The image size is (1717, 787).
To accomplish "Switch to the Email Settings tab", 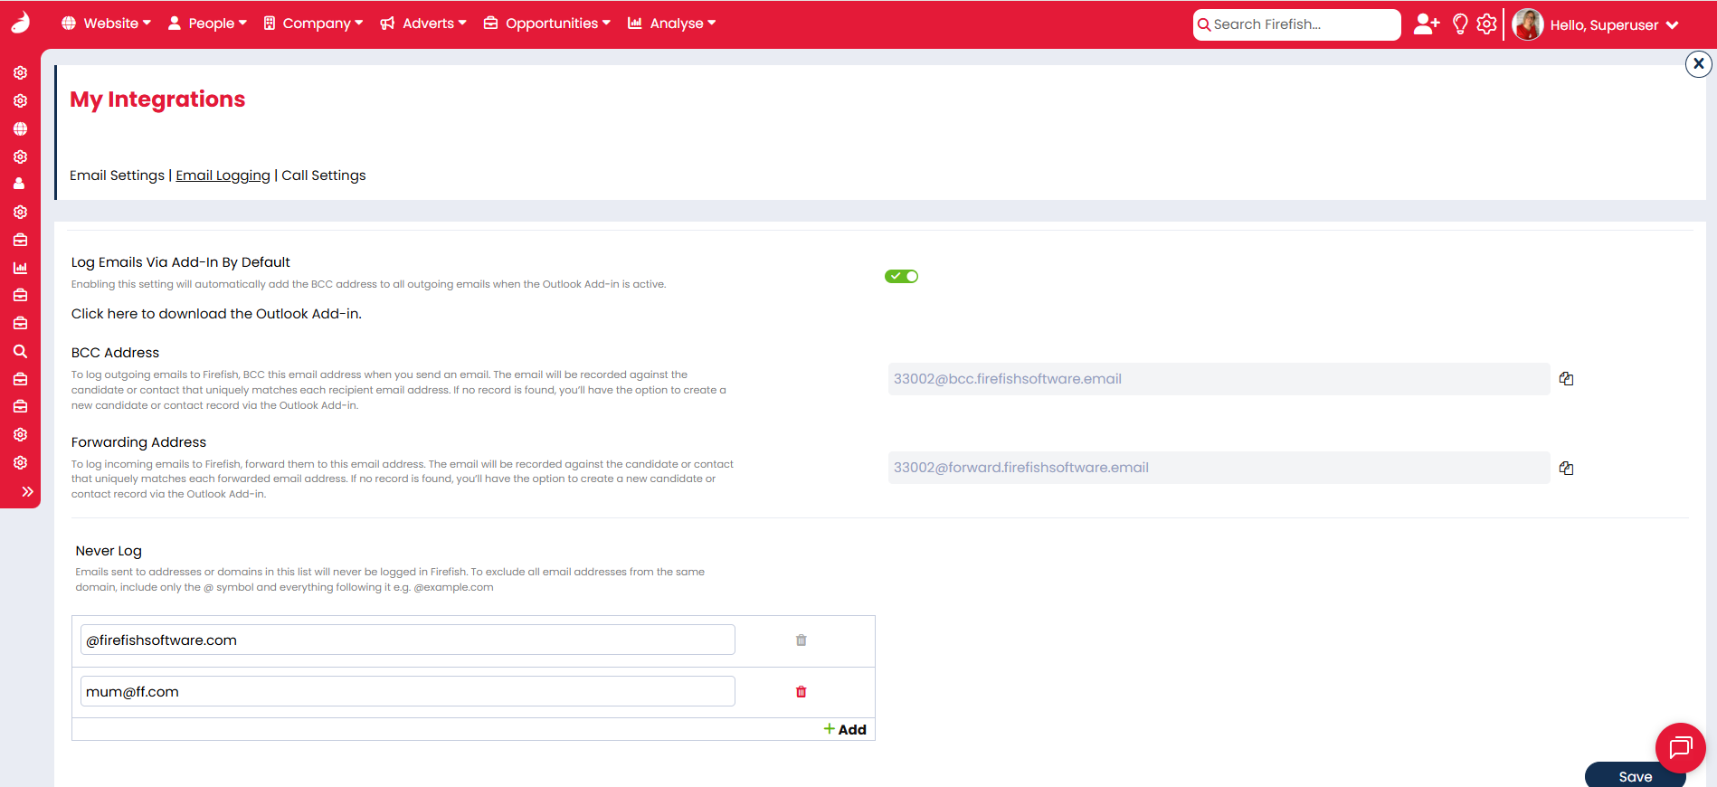I will click(x=117, y=175).
